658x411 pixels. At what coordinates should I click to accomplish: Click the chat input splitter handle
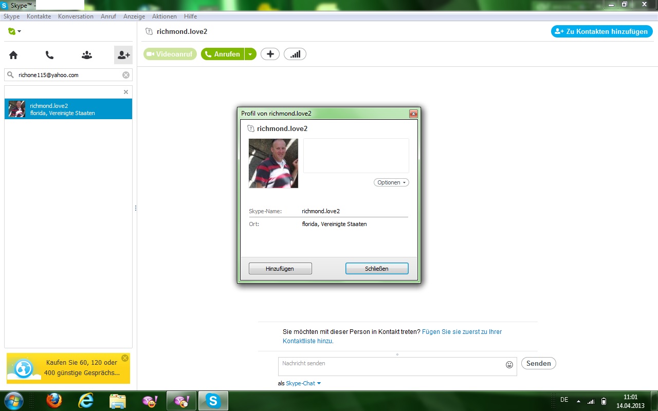pyautogui.click(x=397, y=354)
